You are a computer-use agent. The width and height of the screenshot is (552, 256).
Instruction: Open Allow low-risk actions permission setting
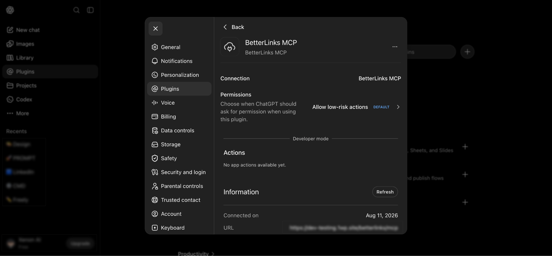356,107
